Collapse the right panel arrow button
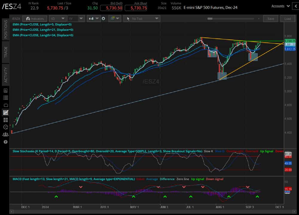This screenshot has height=215, width=299. point(296,6)
